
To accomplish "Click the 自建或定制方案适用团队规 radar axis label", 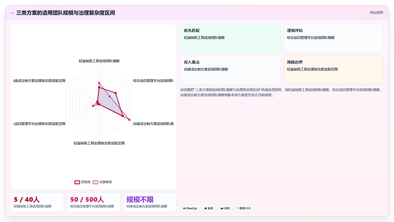I will click(153, 124).
